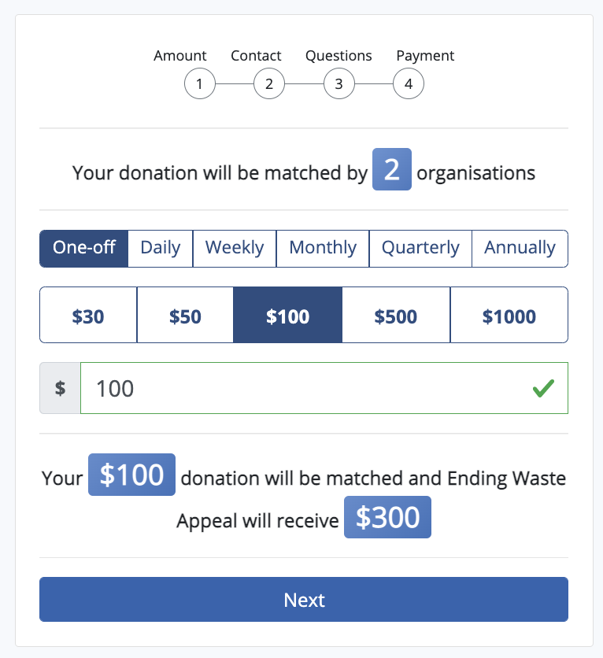Viewport: 603px width, 658px height.
Task: Switch donation frequency to Weekly
Action: (234, 248)
